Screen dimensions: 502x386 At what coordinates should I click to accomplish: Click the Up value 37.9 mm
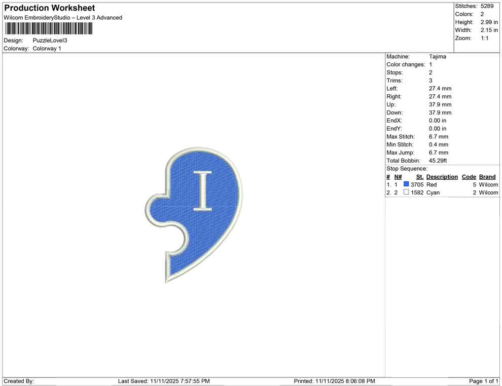(440, 104)
